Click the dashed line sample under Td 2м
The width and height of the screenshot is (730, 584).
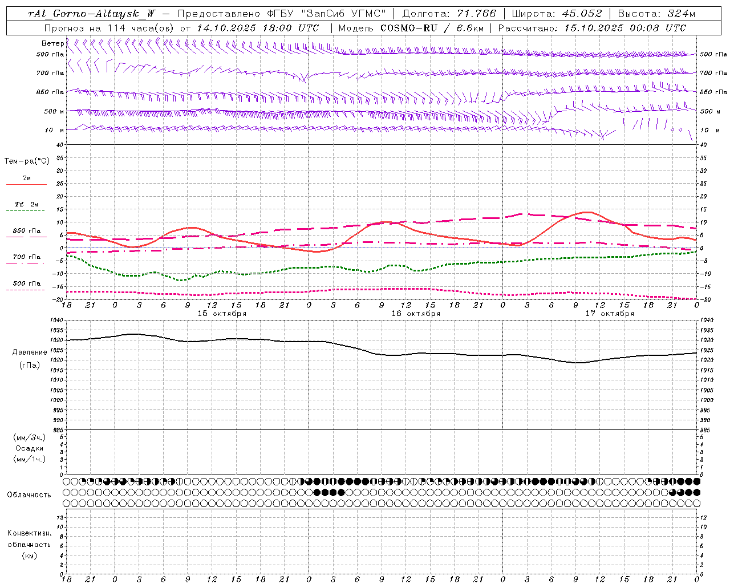coord(26,211)
